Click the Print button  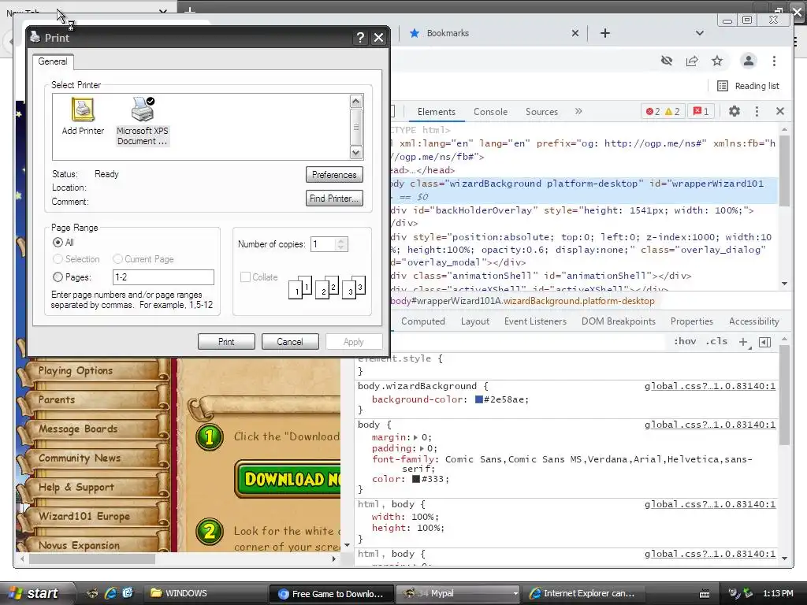226,342
